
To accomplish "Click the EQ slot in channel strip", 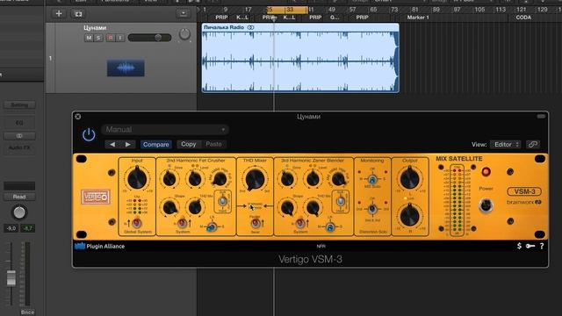I will (19, 123).
